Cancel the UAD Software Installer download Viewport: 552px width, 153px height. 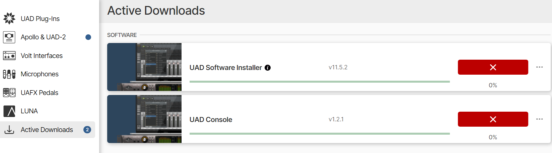click(x=493, y=67)
